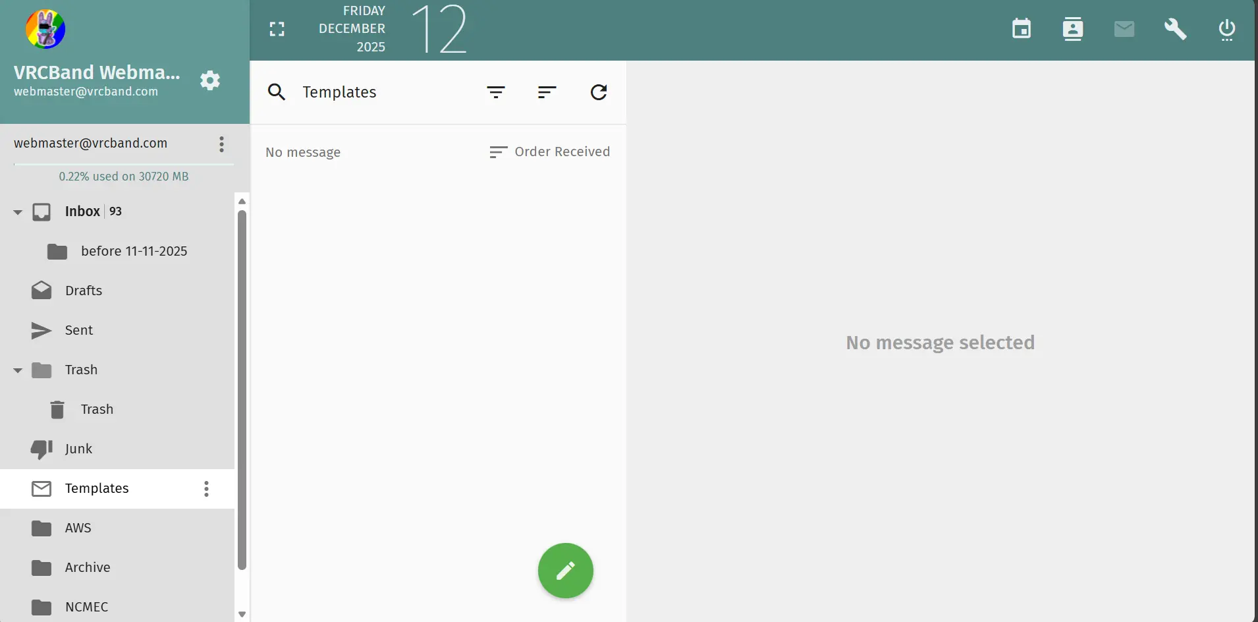Open the address book contacts icon

[1072, 29]
